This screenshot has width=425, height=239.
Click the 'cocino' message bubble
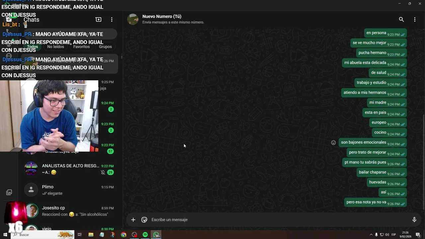(389, 133)
